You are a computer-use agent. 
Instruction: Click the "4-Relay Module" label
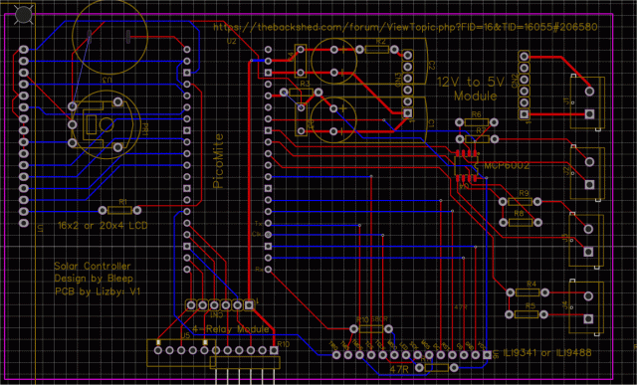pos(230,328)
